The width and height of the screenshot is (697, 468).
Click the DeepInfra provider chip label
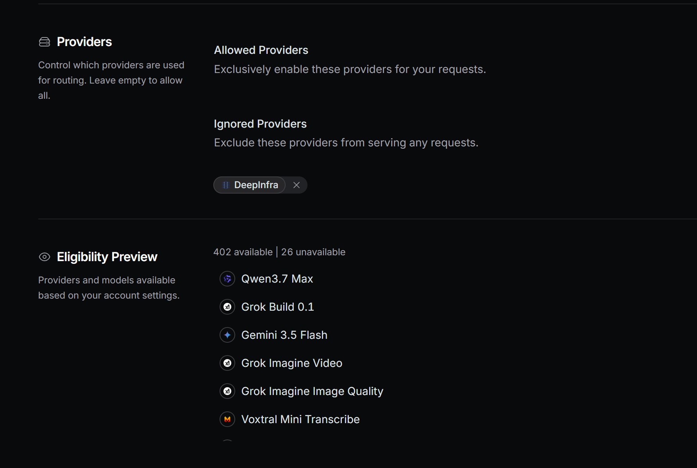(256, 185)
